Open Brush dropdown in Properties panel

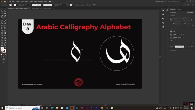click(x=185, y=47)
